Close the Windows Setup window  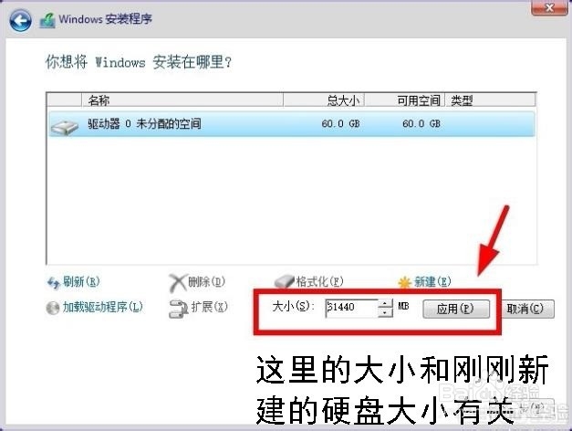pyautogui.click(x=549, y=7)
